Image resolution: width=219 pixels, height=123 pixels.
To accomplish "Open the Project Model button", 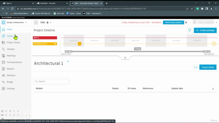I will pos(208,67).
